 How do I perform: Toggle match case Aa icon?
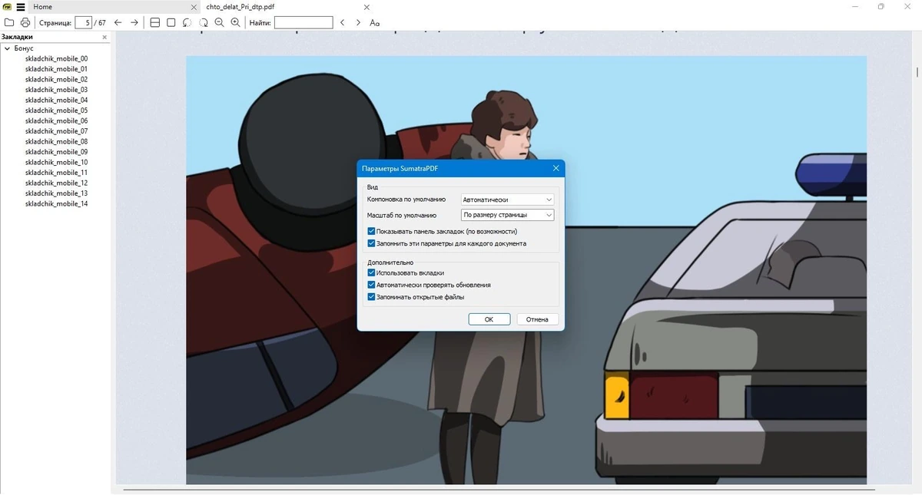coord(375,23)
